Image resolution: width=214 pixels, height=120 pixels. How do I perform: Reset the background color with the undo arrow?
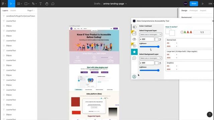point(160,63)
